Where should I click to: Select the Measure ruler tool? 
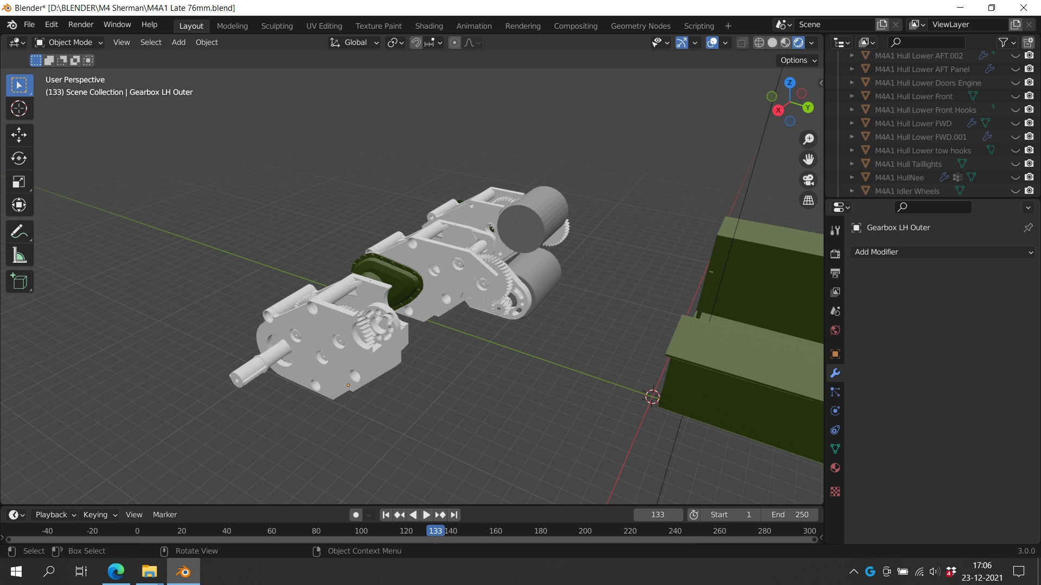click(19, 256)
